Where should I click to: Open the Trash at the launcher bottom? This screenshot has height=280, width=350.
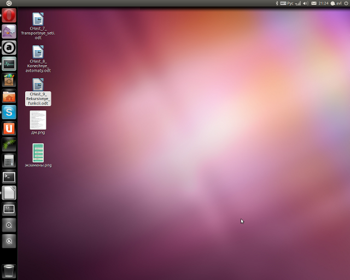9,270
